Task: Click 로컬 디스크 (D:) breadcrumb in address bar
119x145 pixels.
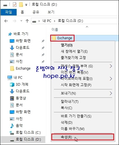Action: (71, 21)
